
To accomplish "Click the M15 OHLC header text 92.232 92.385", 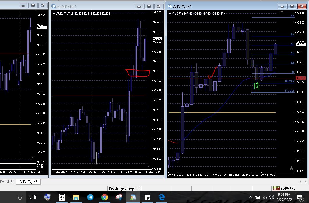I will [x=83, y=14].
